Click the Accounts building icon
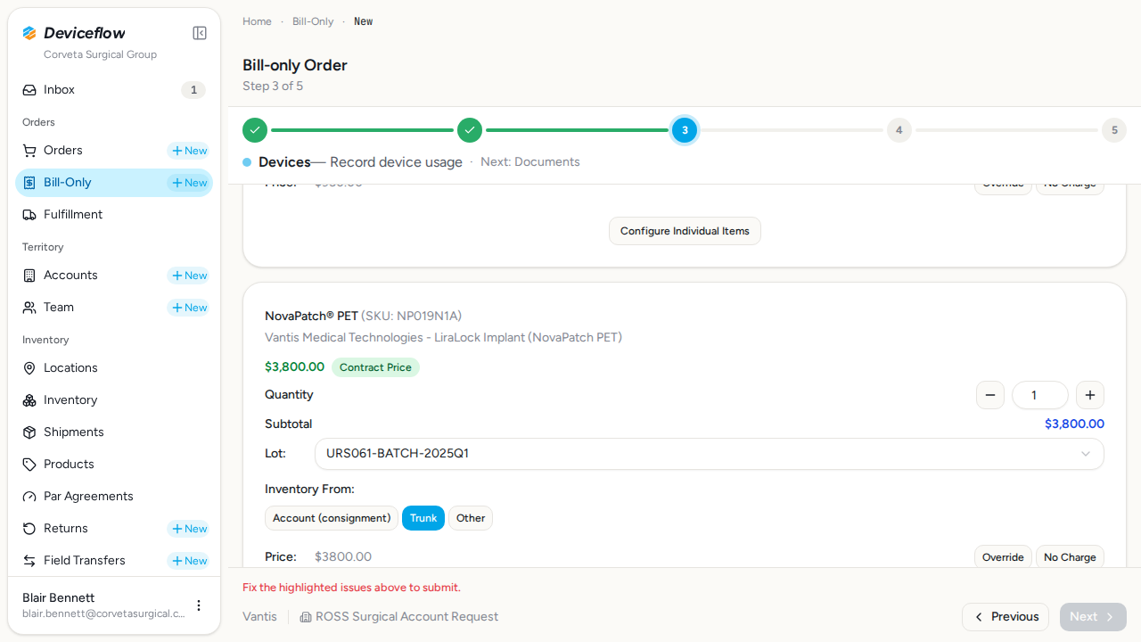Screen dimensions: 1141x642 tap(29, 276)
